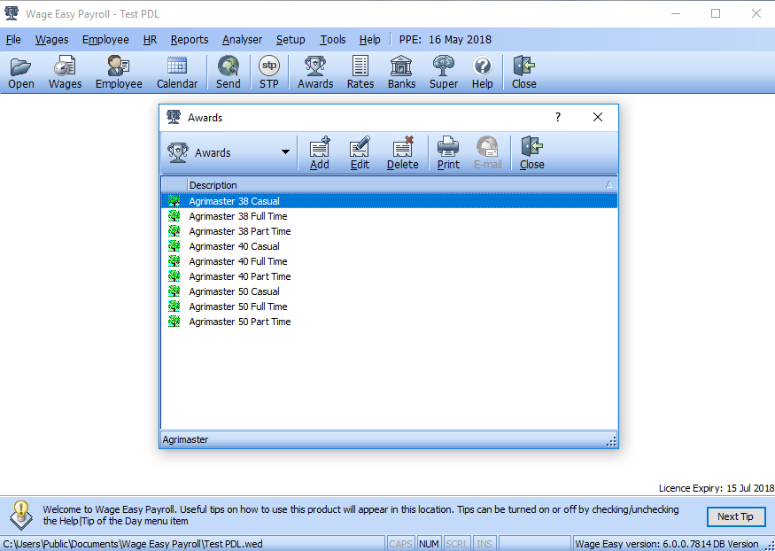Click the Agrimaster status text in Awards dialog
This screenshot has width=775, height=551.
[185, 439]
